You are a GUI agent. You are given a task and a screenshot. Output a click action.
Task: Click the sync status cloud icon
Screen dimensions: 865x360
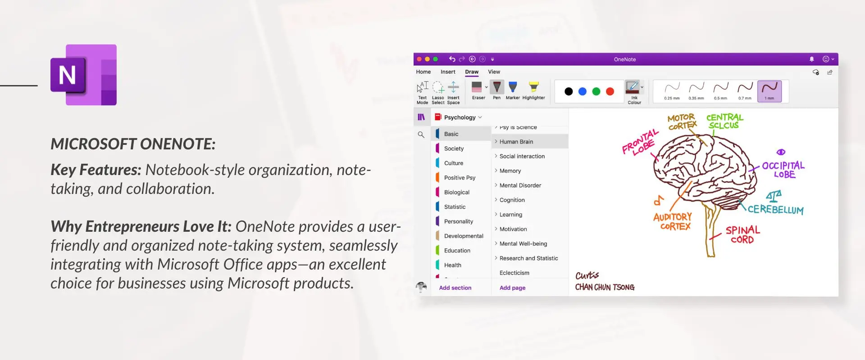click(815, 72)
